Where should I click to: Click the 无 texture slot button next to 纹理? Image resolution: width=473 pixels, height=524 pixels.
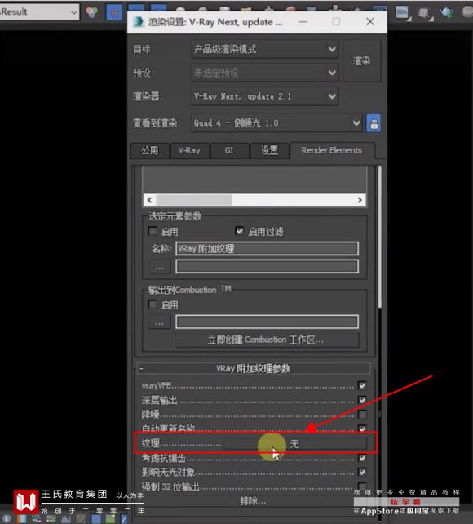295,444
